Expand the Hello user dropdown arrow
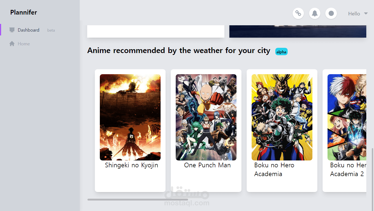This screenshot has height=211, width=374. click(366, 13)
